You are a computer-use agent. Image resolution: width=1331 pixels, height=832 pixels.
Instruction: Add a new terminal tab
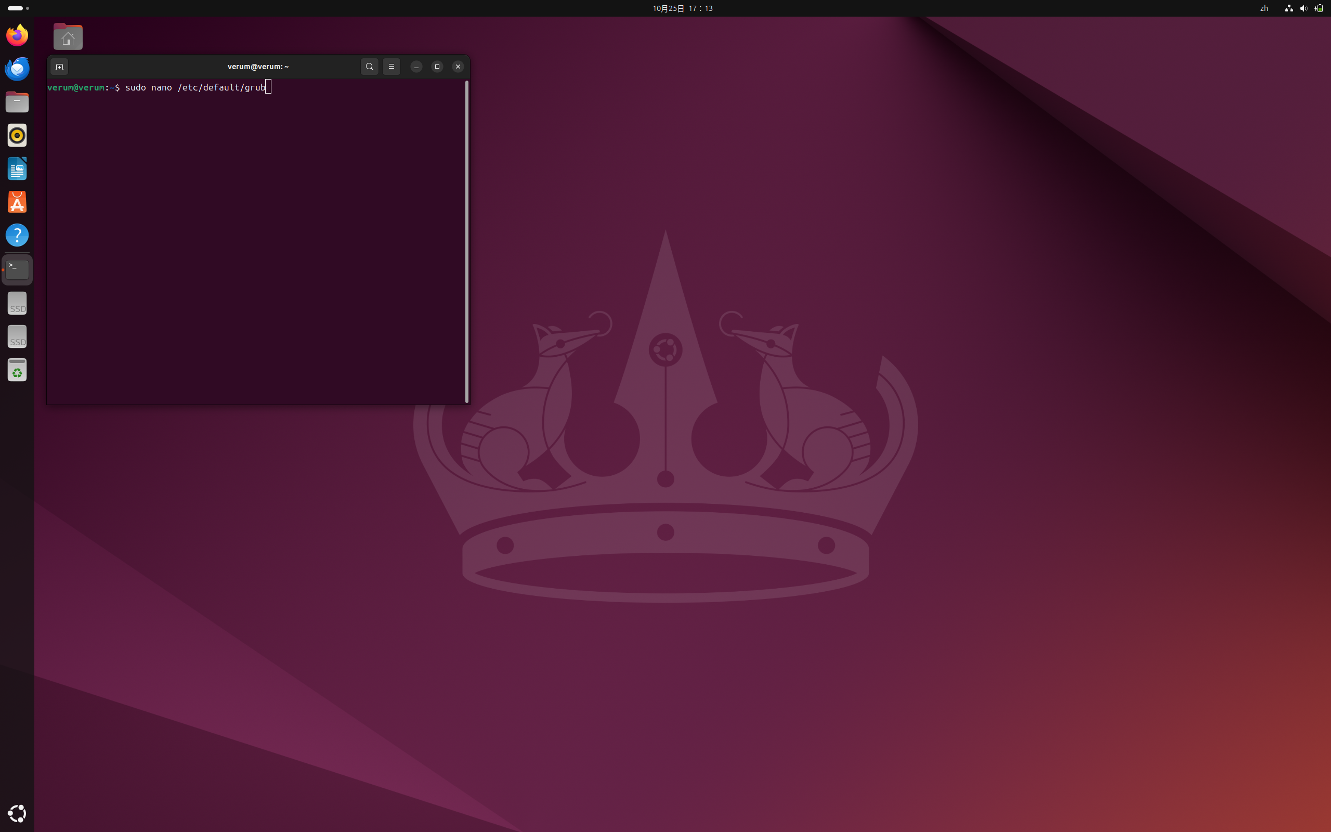pos(59,67)
